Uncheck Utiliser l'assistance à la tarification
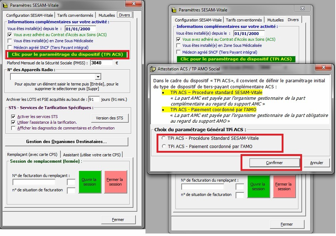The width and height of the screenshot is (336, 236). click(13, 122)
